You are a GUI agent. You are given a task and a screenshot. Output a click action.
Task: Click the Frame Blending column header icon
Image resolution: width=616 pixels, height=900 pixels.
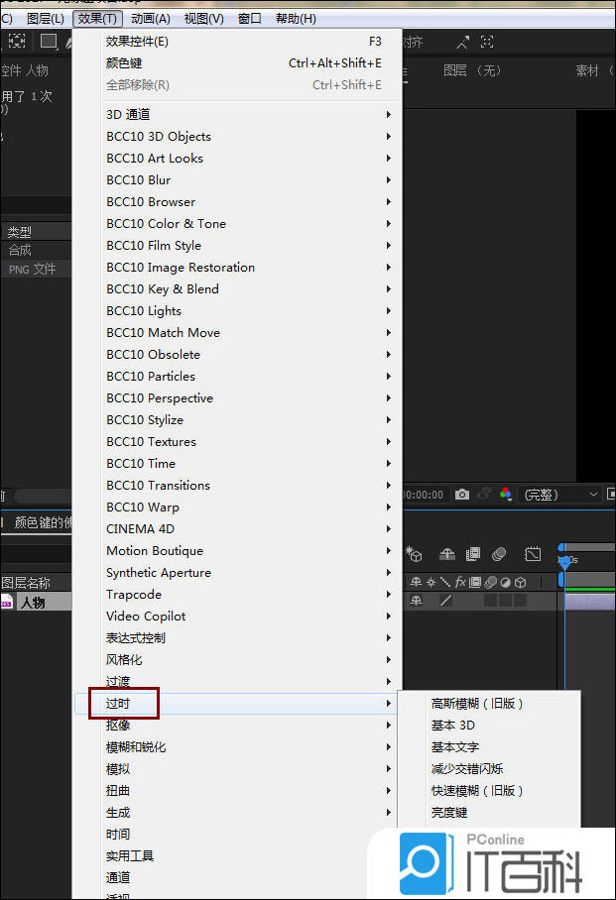coord(475,583)
